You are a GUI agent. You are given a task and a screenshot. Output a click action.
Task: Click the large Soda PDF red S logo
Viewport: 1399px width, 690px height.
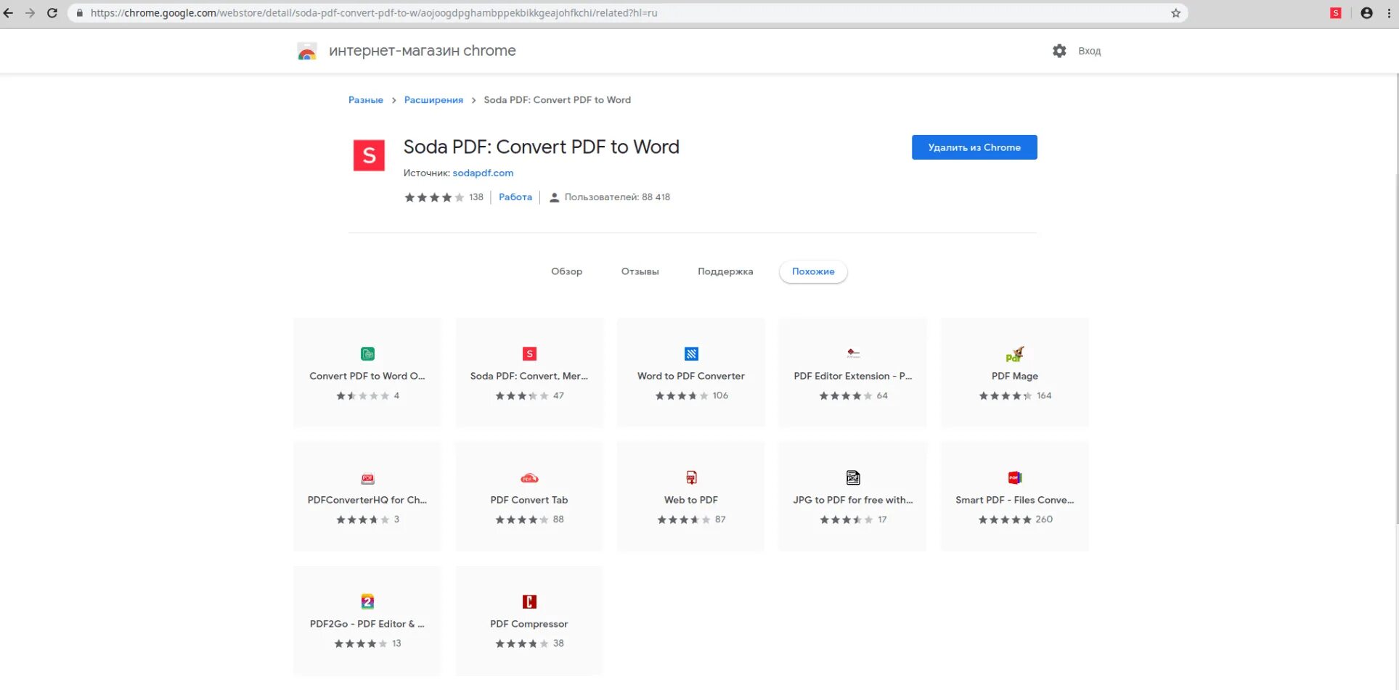pyautogui.click(x=369, y=155)
